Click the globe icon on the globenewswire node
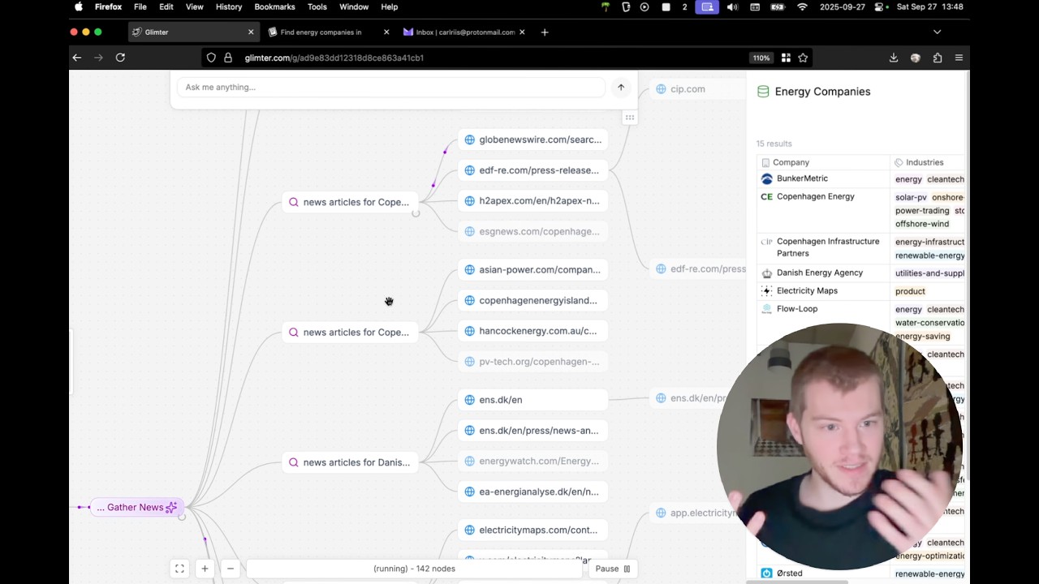The height and width of the screenshot is (584, 1039). 469,140
